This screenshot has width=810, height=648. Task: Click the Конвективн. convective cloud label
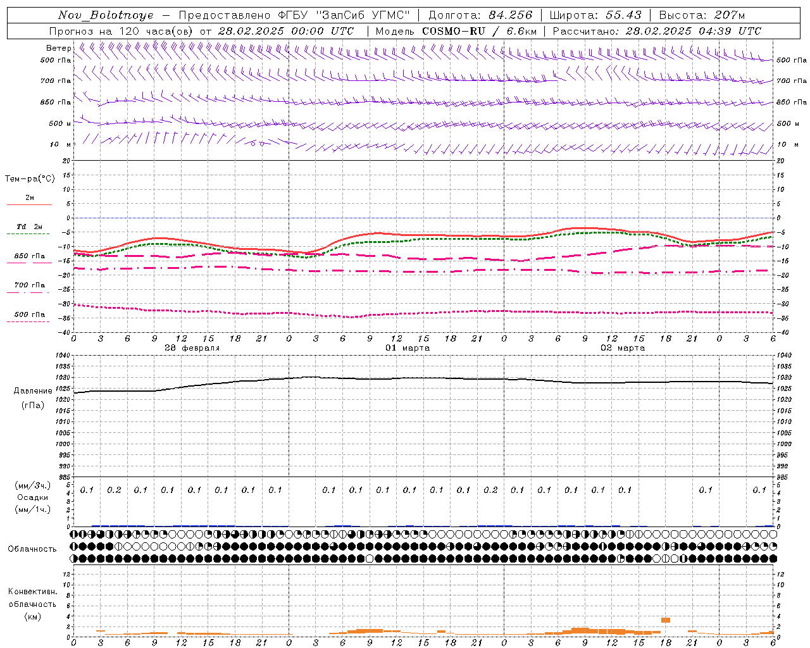[x=32, y=592]
